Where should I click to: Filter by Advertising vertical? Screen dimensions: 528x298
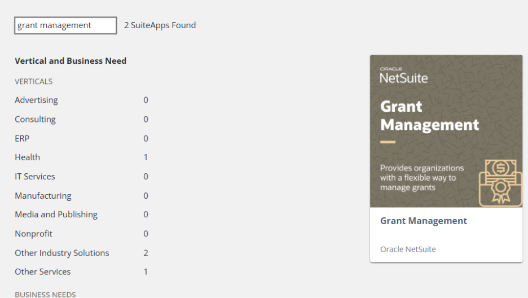[x=36, y=100]
